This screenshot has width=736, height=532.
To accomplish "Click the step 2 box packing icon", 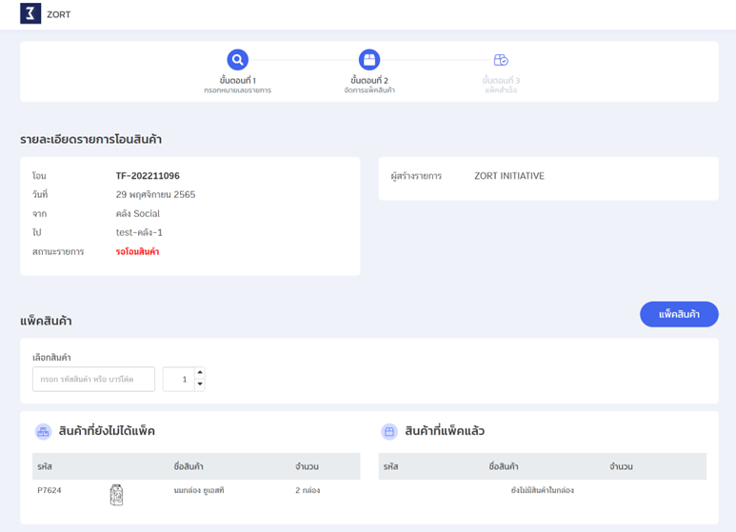I will point(369,59).
